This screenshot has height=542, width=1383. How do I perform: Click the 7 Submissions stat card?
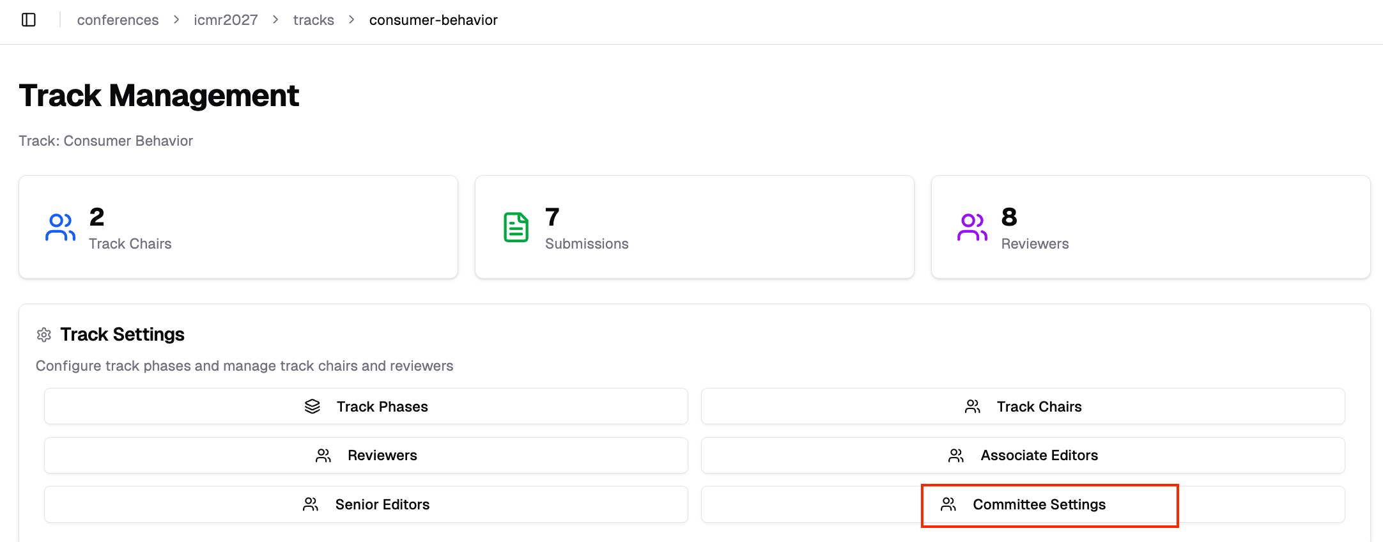point(694,227)
